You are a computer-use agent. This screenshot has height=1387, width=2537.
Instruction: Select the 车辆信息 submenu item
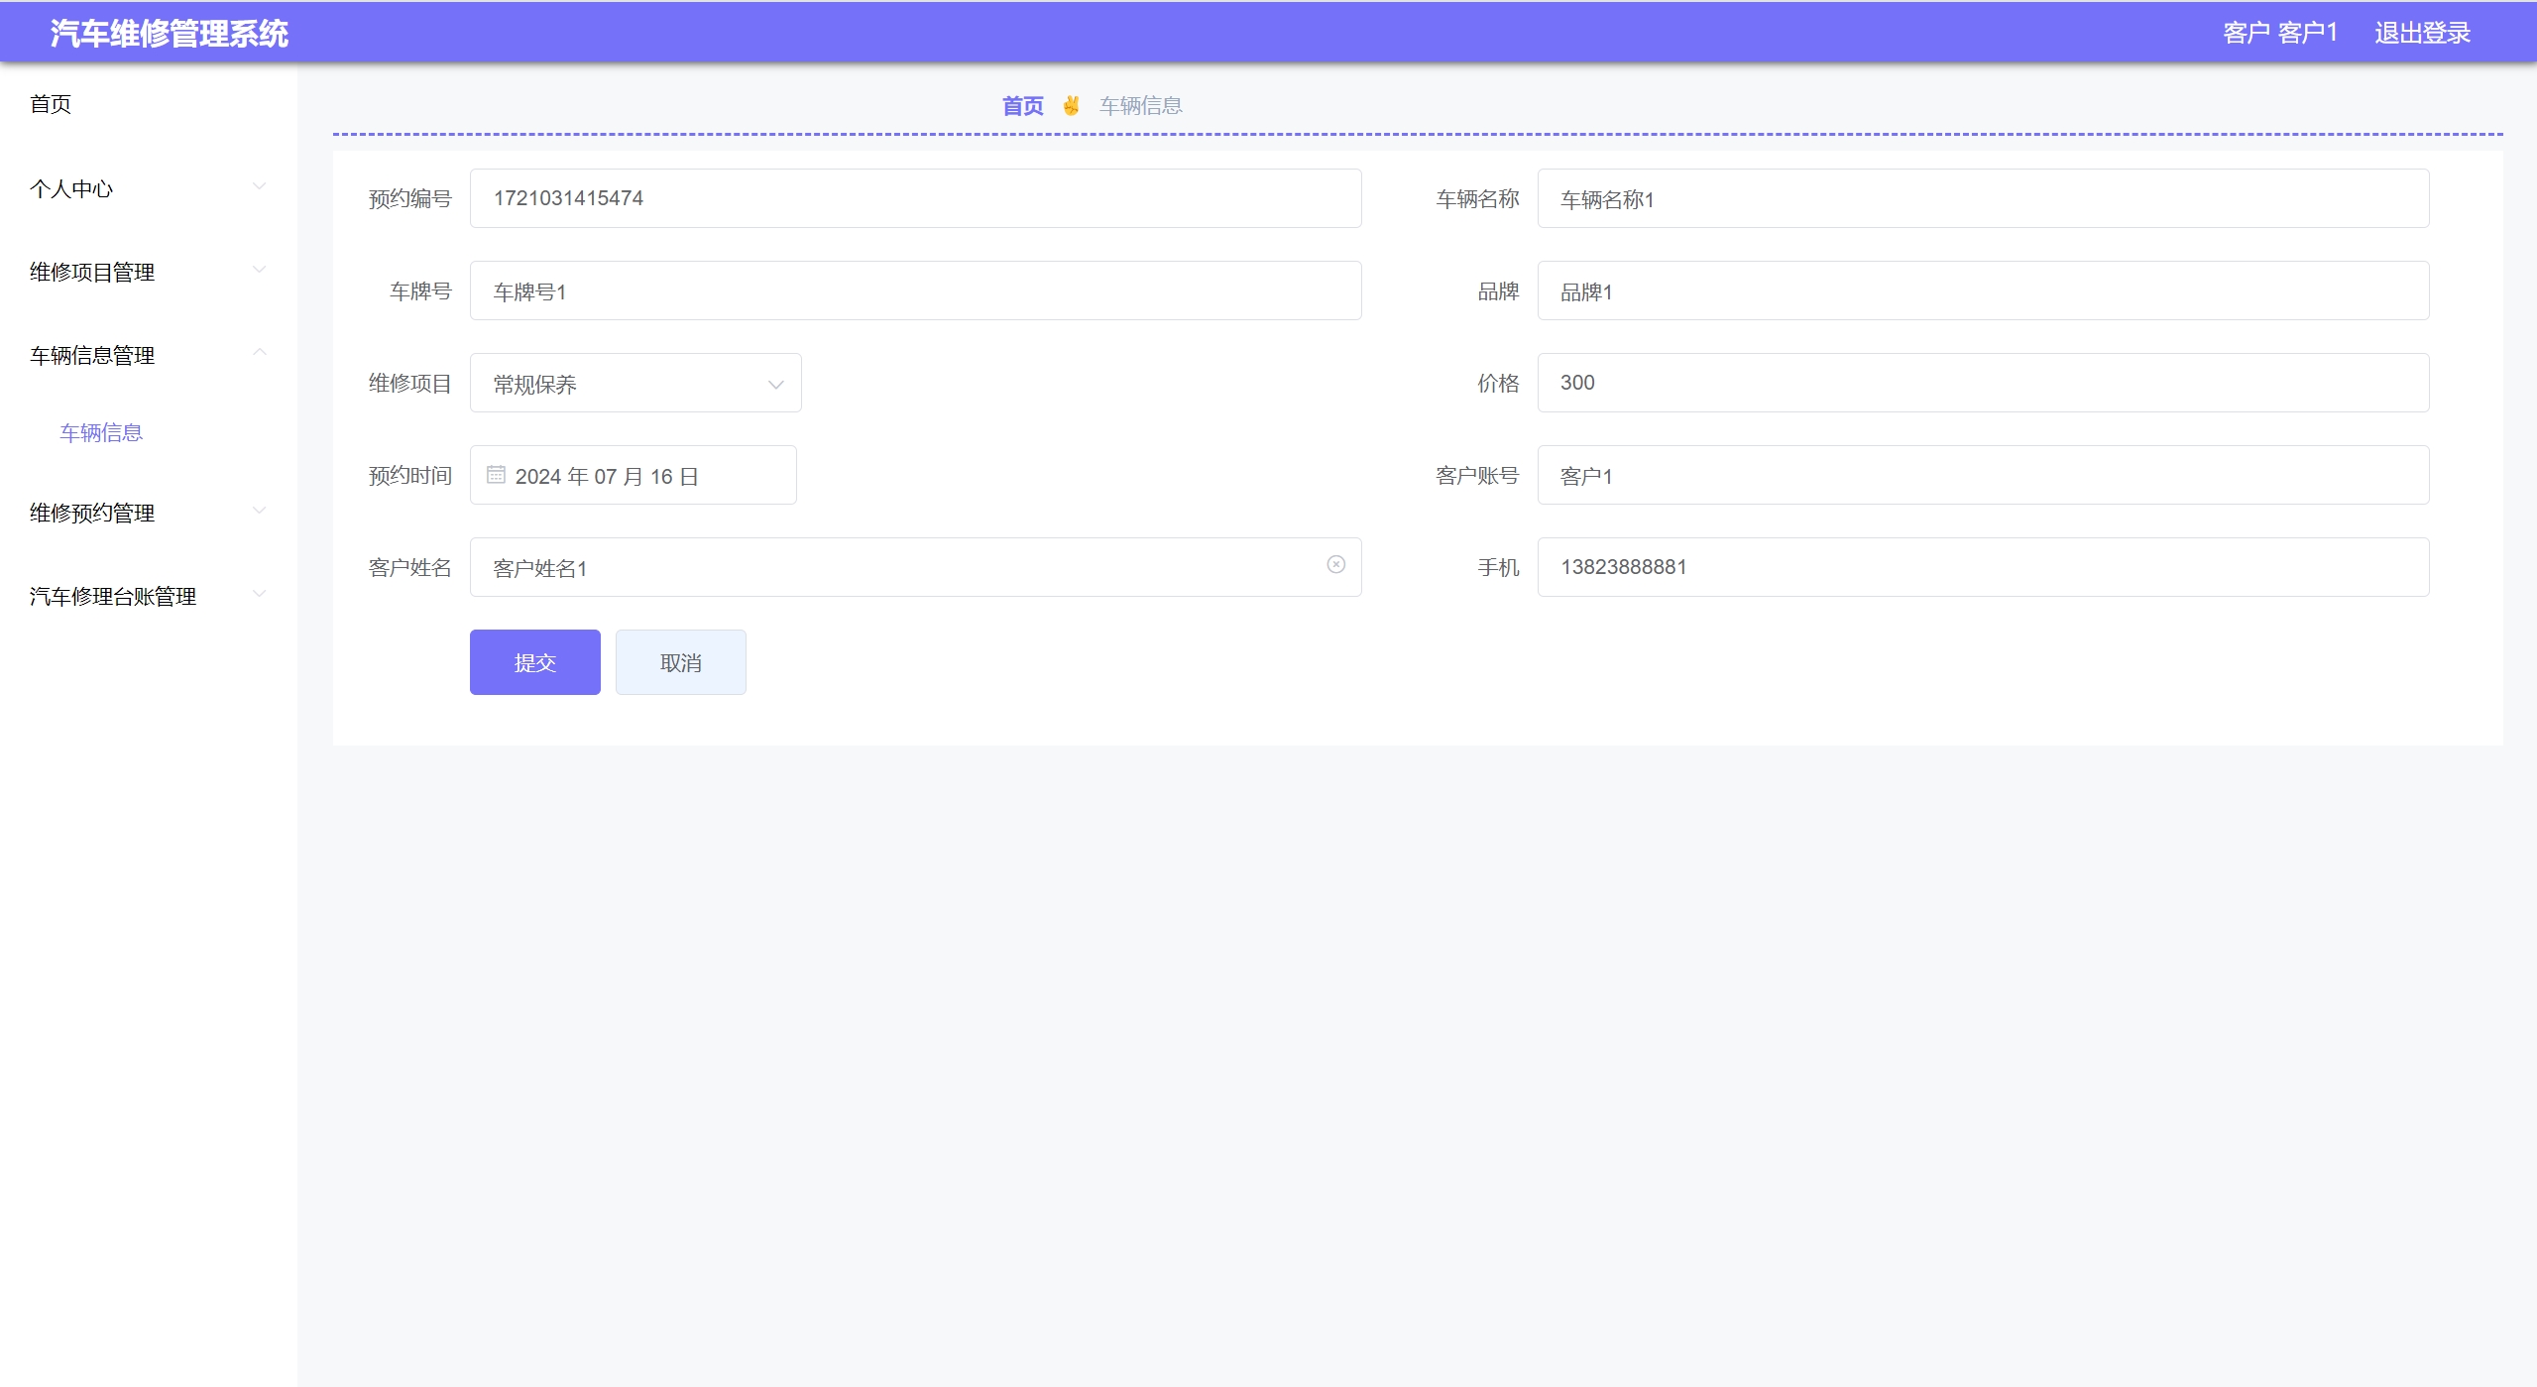tap(101, 432)
